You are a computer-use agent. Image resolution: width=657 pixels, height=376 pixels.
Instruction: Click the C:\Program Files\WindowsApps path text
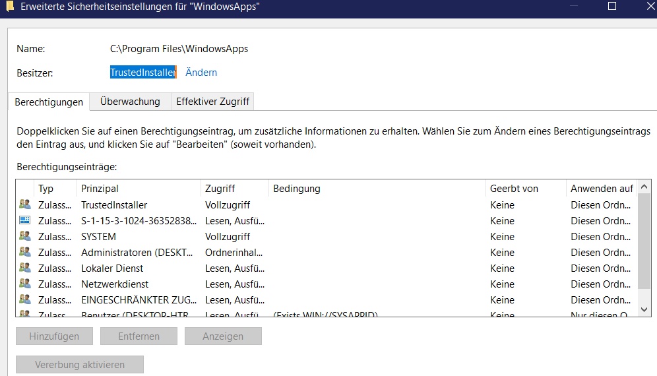point(179,49)
